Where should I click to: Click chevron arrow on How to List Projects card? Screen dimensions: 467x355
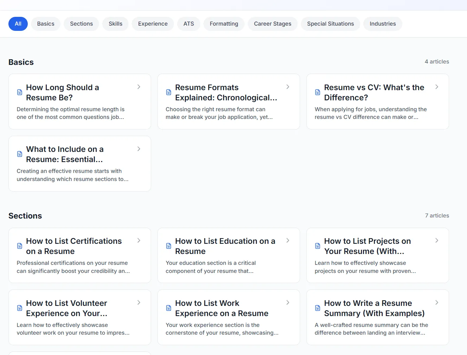pos(437,240)
